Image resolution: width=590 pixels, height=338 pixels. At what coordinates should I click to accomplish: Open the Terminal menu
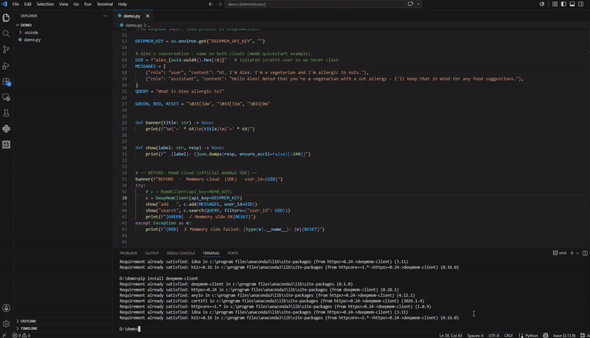(104, 4)
